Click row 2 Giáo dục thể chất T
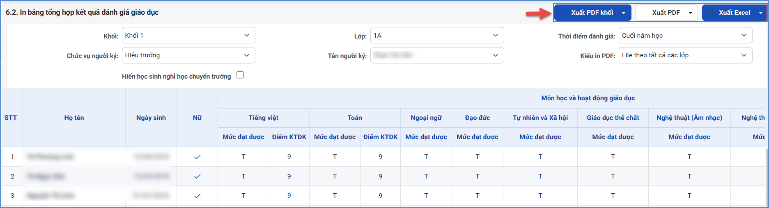The image size is (769, 208). (613, 176)
